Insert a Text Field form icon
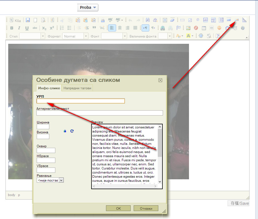Viewport: 258px width, 219px height. coord(205,20)
